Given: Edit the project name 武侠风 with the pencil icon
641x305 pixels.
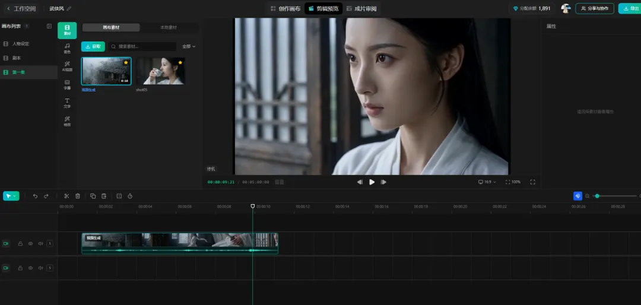Looking at the screenshot, I should [69, 8].
